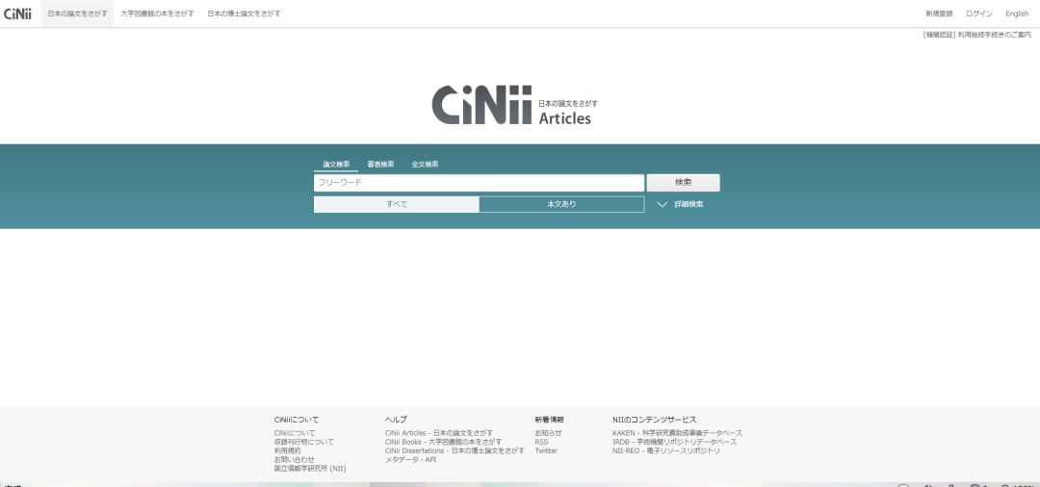Screen dimensions: 1040x487
Task: Open the 収録刊行物について footer link
Action: pos(303,442)
